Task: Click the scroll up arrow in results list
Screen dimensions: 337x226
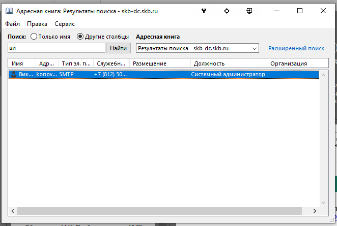Action: pos(323,75)
